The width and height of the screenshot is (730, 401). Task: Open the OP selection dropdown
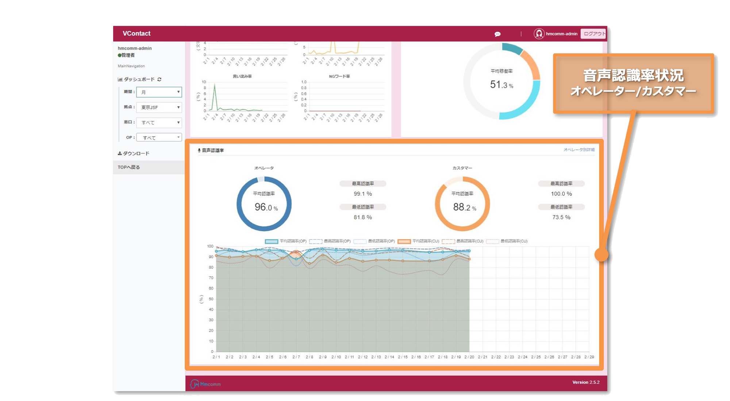coord(159,137)
